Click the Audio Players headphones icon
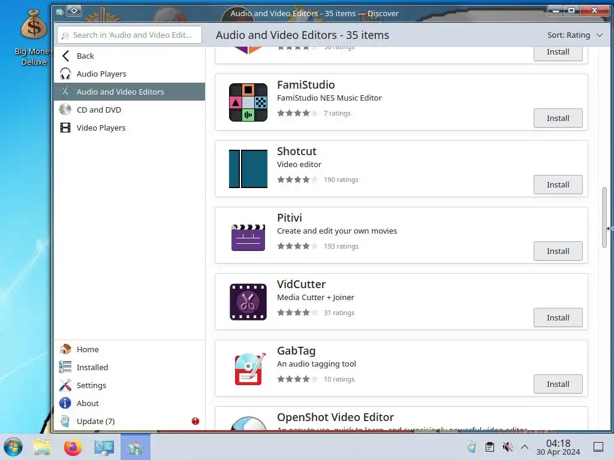614x460 pixels. click(x=65, y=74)
